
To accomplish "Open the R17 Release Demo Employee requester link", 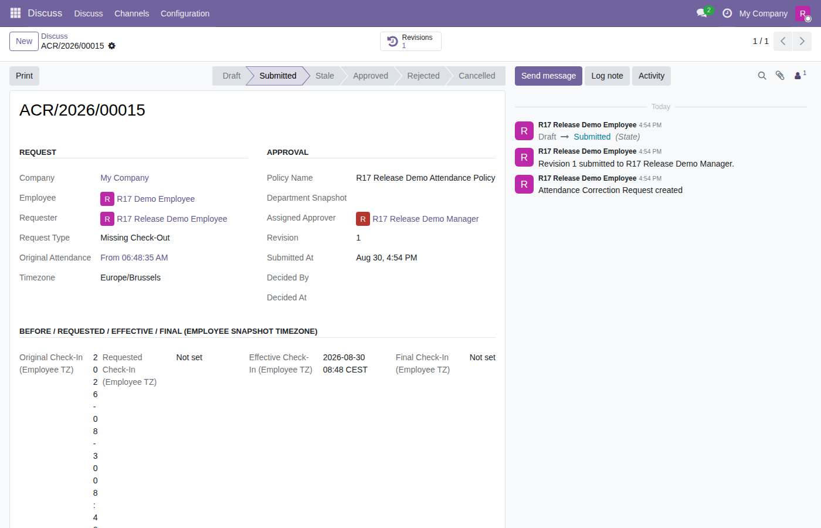I will (x=172, y=219).
